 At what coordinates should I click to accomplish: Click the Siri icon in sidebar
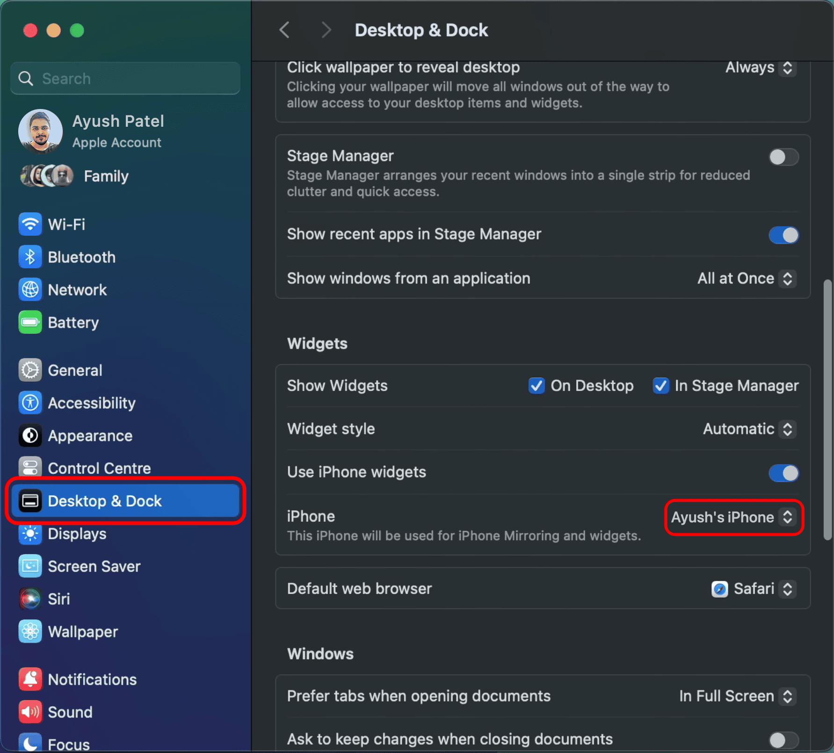[30, 599]
